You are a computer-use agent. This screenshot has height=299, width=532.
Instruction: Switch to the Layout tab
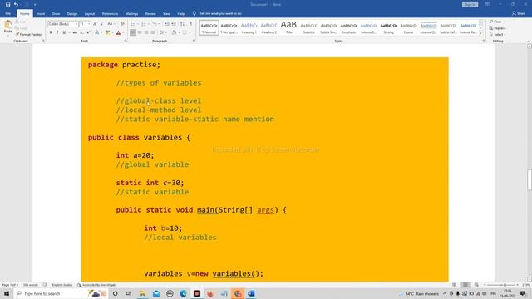click(90, 14)
